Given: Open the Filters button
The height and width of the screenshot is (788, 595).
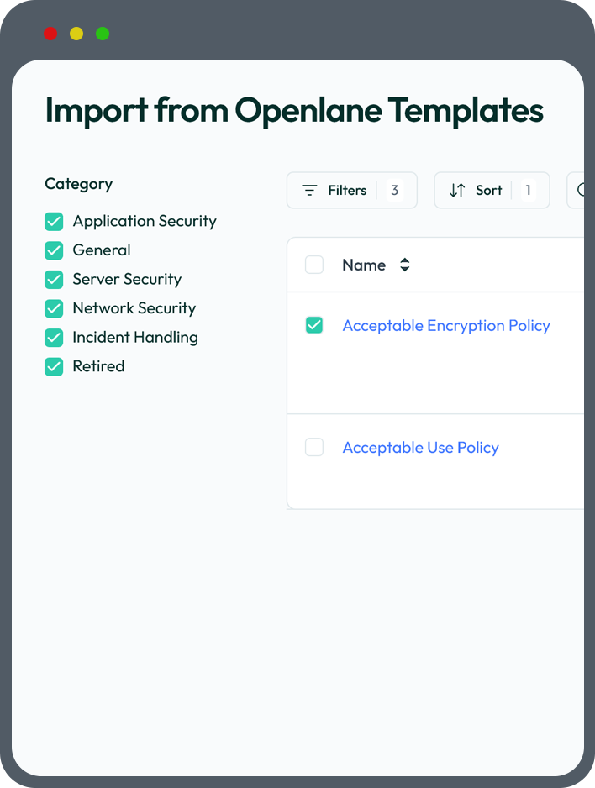Looking at the screenshot, I should pyautogui.click(x=352, y=190).
